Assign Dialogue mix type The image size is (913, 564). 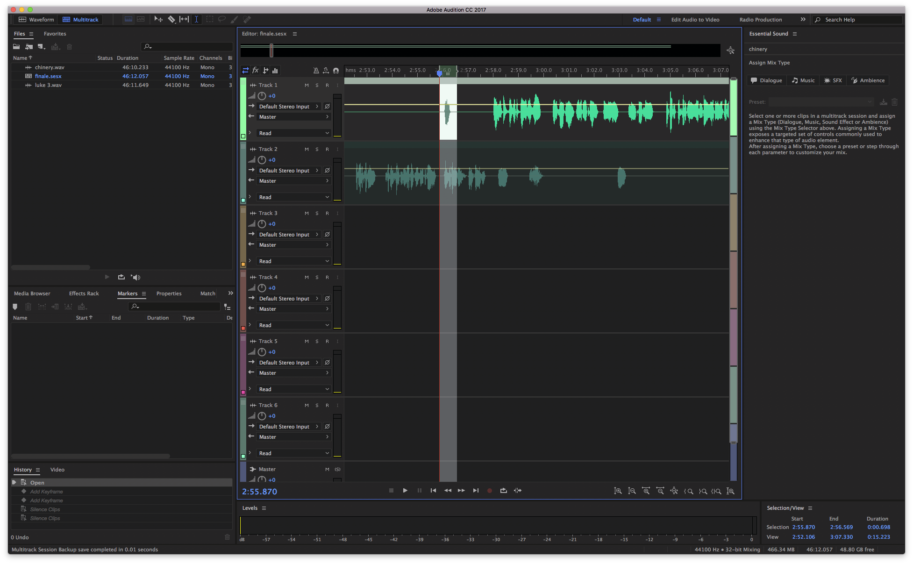[766, 80]
